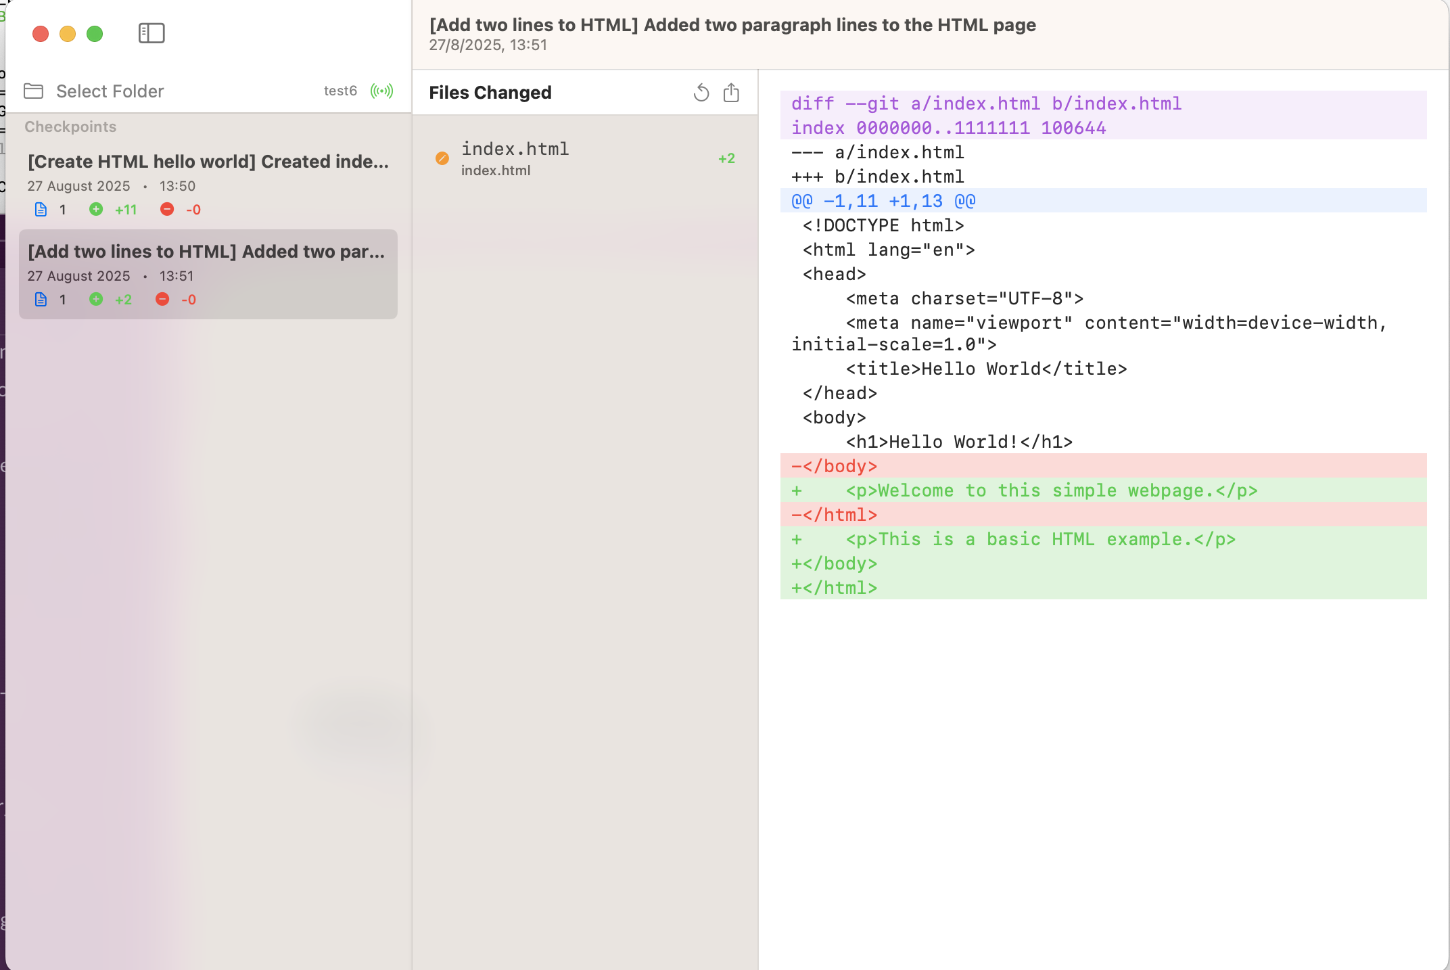Click the Checkpoints section header

click(x=70, y=126)
